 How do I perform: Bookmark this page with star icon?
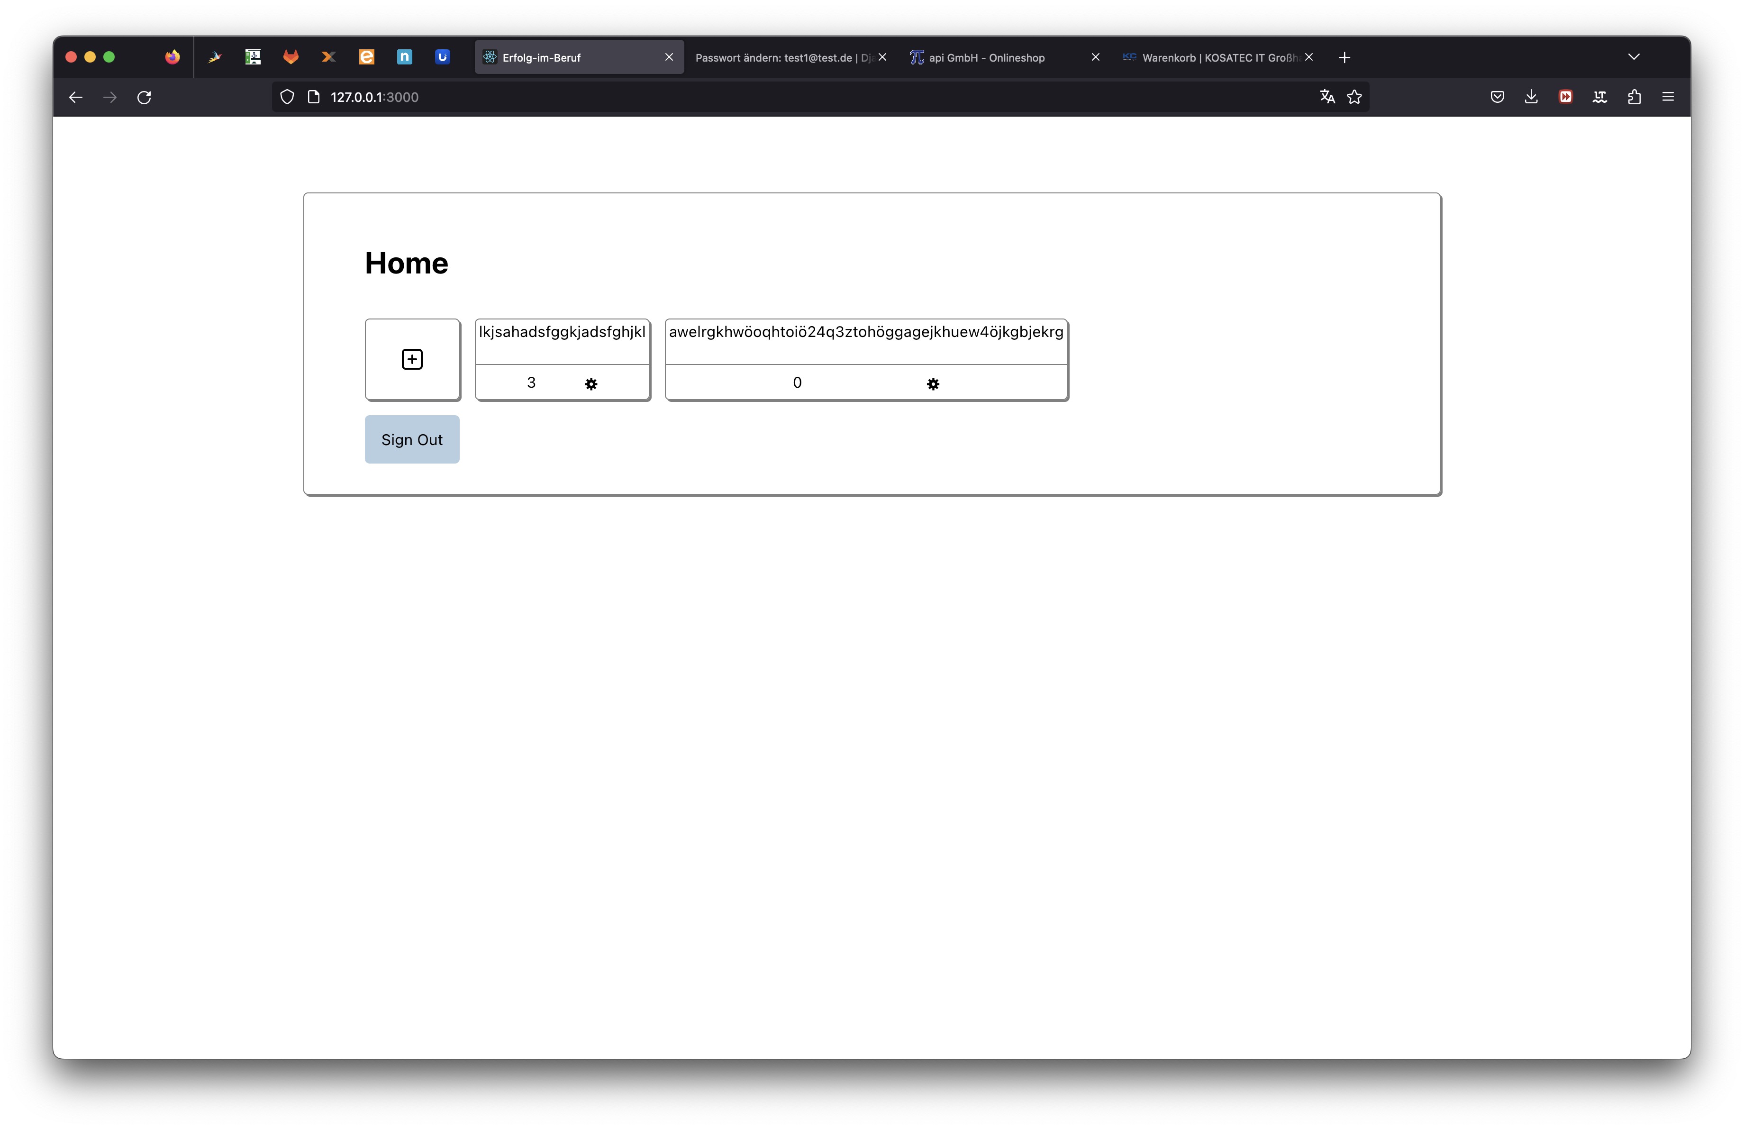tap(1354, 97)
